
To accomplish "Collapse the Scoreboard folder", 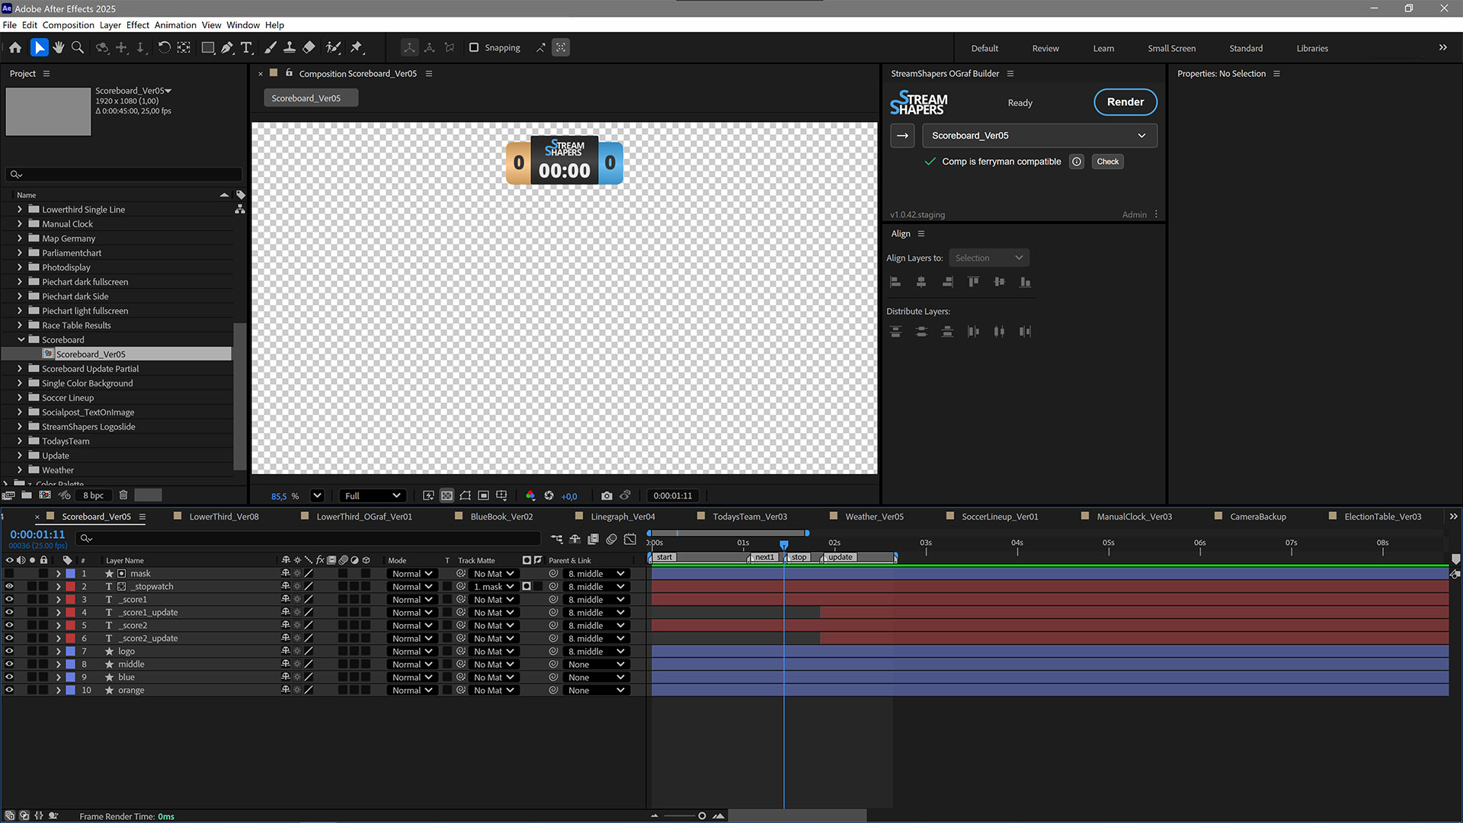I will click(21, 340).
